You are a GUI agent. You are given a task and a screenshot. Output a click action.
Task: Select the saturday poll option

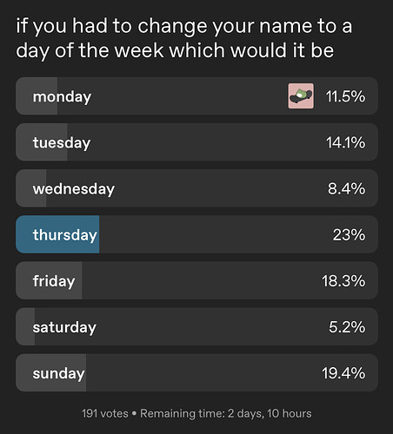(x=196, y=326)
